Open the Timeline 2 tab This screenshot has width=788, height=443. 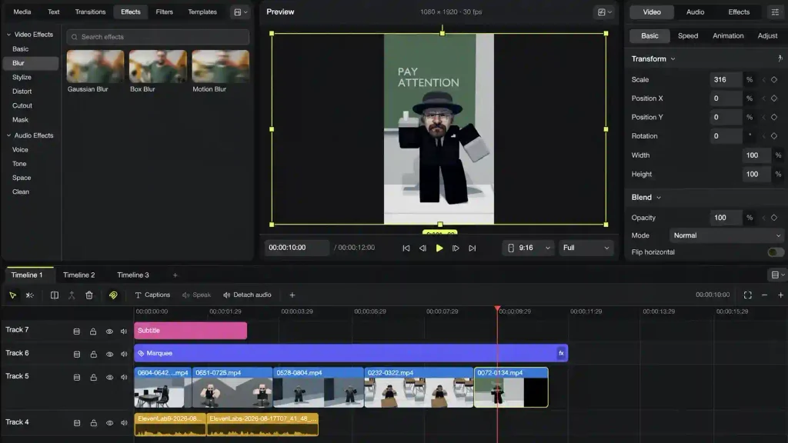coord(79,275)
